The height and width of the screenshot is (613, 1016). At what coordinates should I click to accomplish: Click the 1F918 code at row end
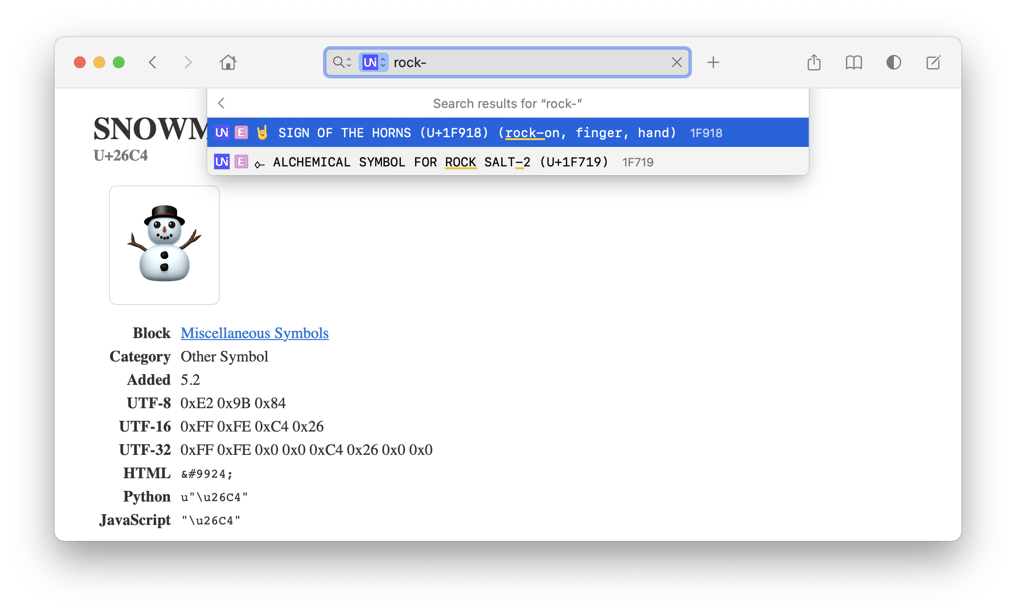click(706, 133)
